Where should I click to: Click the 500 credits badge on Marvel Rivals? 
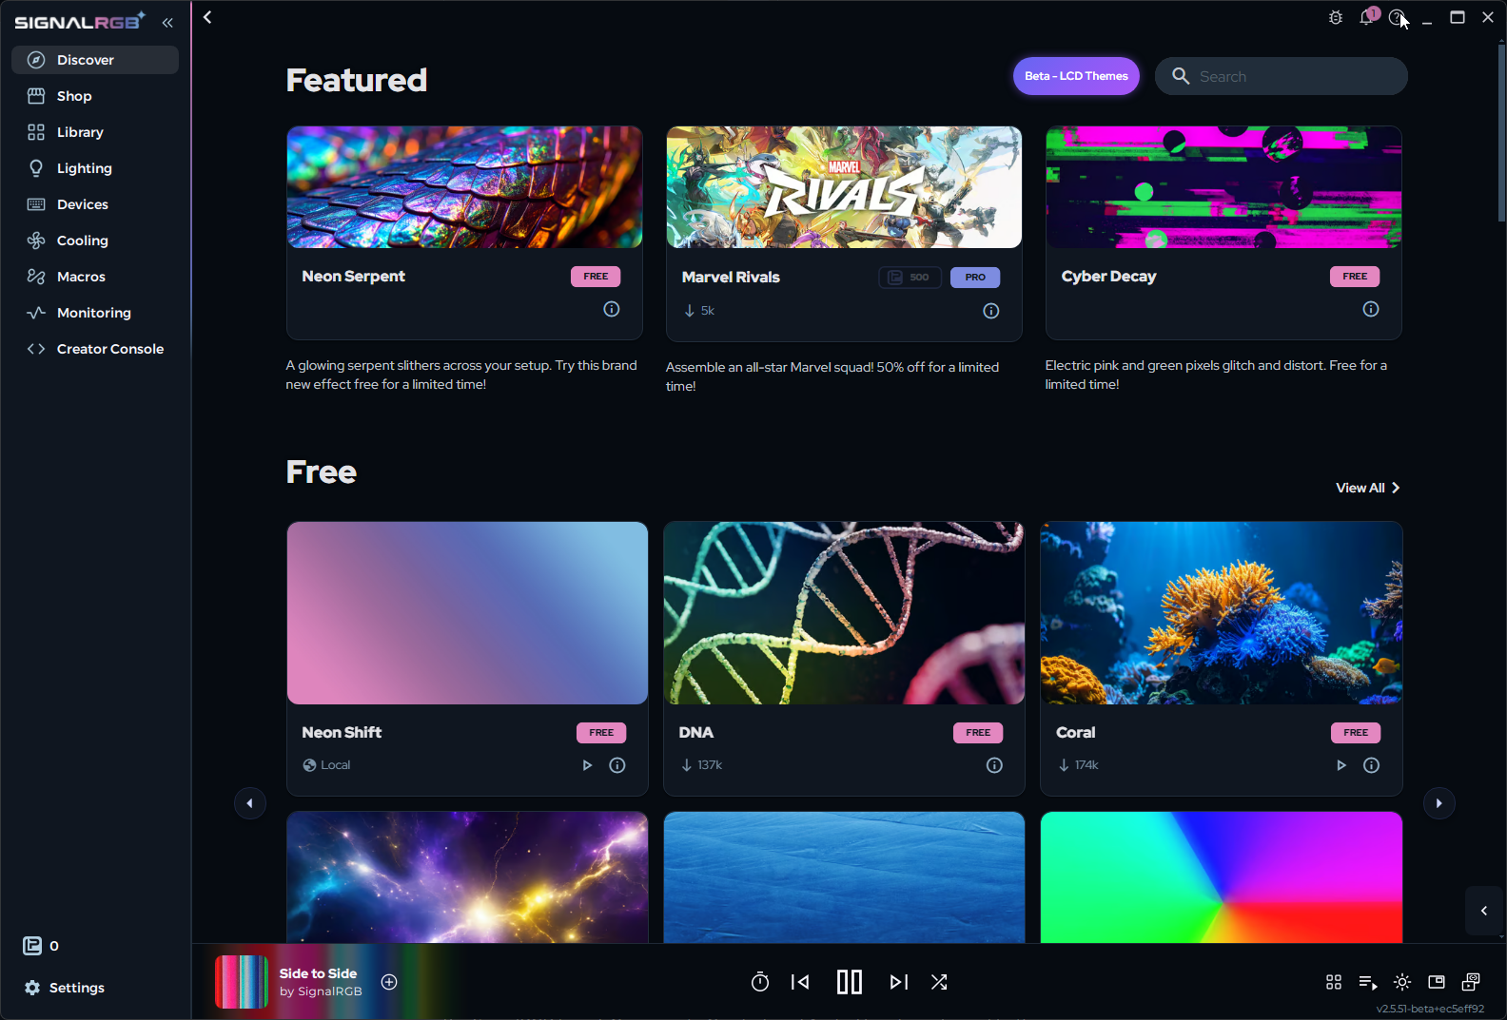tap(910, 278)
